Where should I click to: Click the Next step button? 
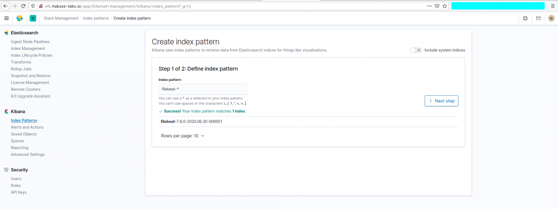tap(441, 101)
